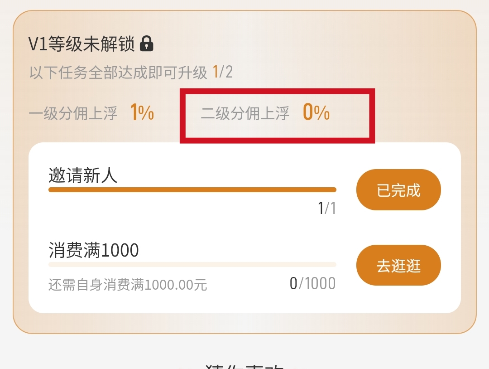
Task: Tap the 去逛逛 button
Action: (398, 265)
